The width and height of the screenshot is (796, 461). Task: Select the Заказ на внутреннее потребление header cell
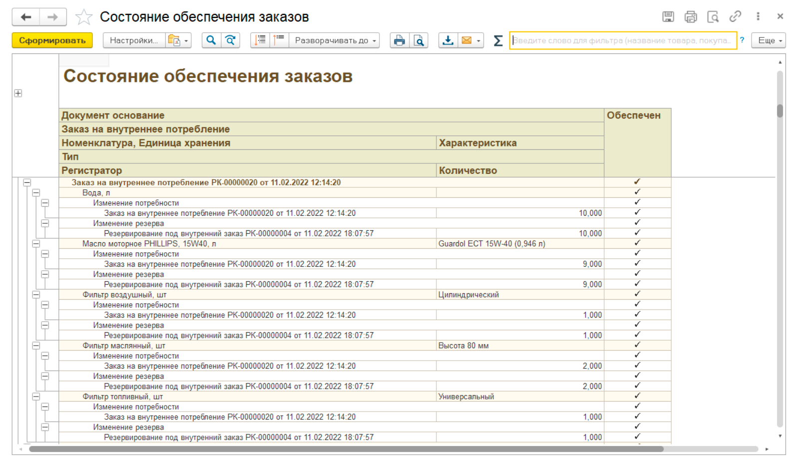point(332,129)
